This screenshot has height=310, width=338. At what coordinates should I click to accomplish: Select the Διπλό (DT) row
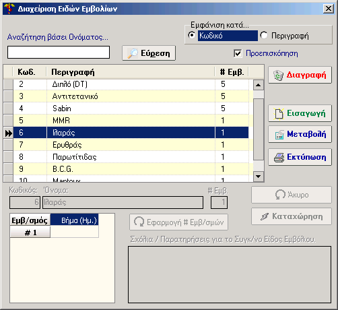(131, 84)
